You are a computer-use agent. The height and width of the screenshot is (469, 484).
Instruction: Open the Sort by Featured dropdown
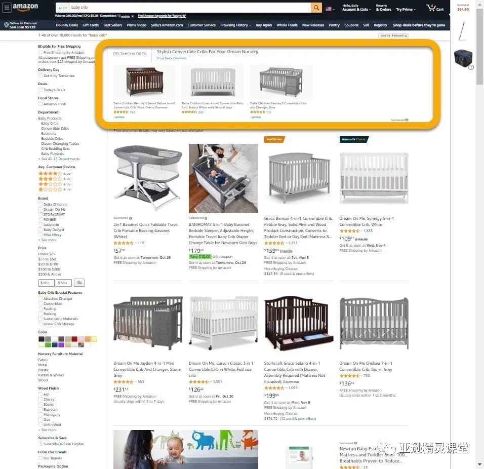(393, 35)
